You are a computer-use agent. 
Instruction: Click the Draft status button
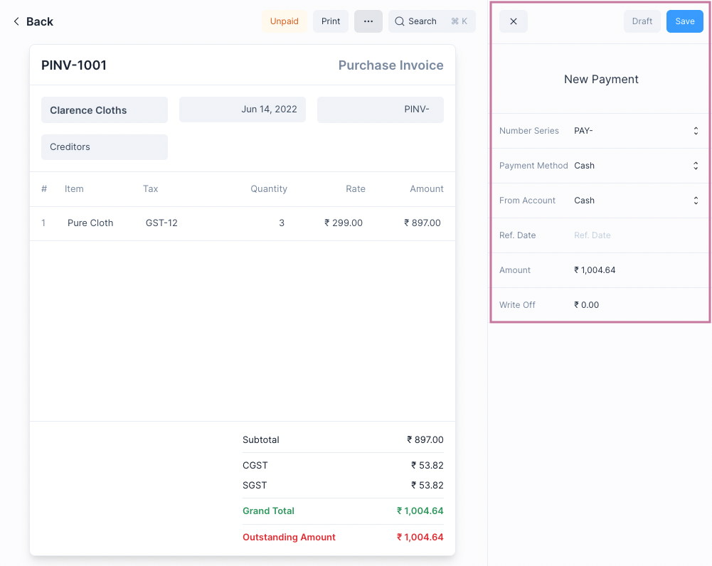[642, 21]
